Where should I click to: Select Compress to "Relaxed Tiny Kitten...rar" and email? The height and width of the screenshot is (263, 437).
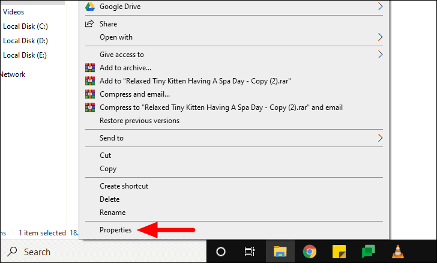(234, 107)
